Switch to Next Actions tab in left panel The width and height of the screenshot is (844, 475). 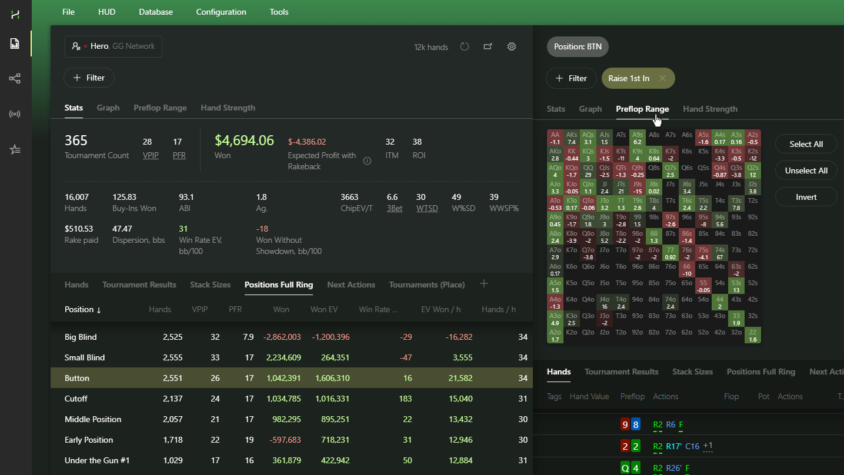coord(351,285)
